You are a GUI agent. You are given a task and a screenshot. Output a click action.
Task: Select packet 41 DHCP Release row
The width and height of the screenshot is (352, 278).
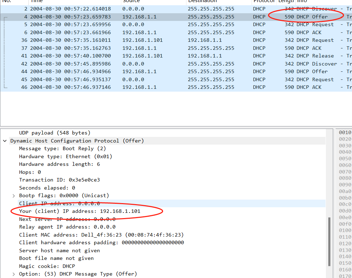coord(139,56)
